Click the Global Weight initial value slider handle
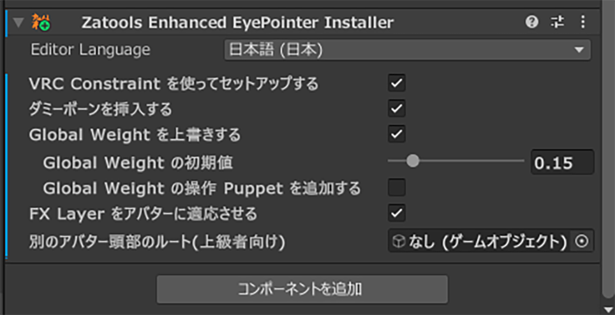 click(413, 162)
